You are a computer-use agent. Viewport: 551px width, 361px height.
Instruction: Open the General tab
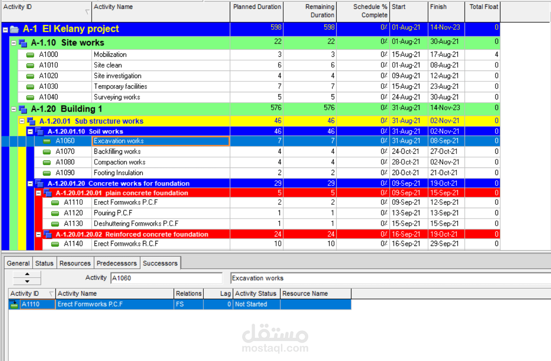[x=18, y=263]
